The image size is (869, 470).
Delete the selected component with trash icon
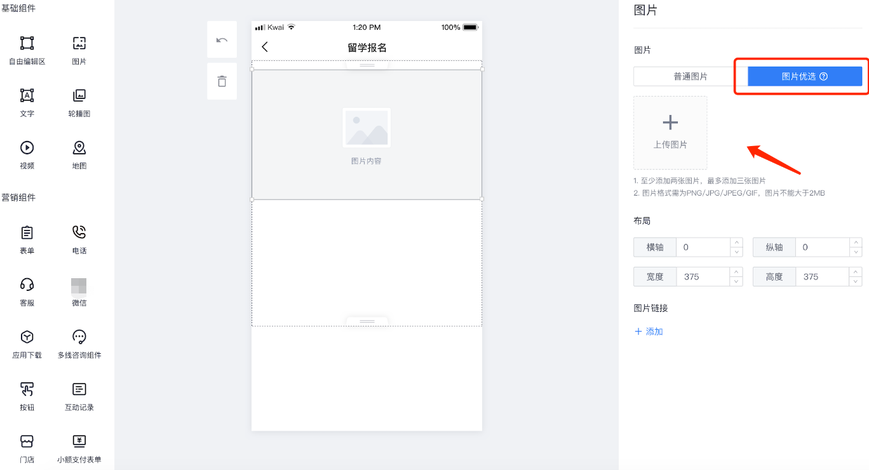point(222,81)
